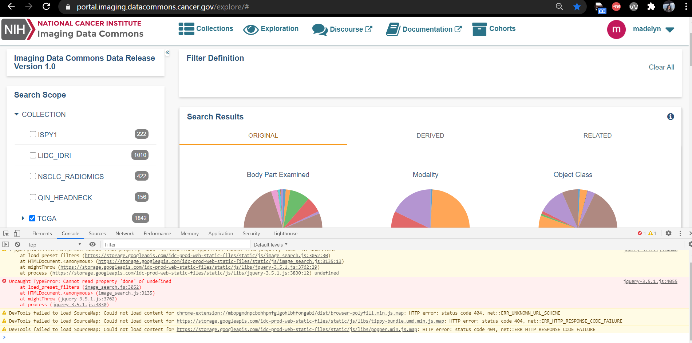Switch to the DERIVED results tab
The image size is (692, 343).
coord(430,135)
